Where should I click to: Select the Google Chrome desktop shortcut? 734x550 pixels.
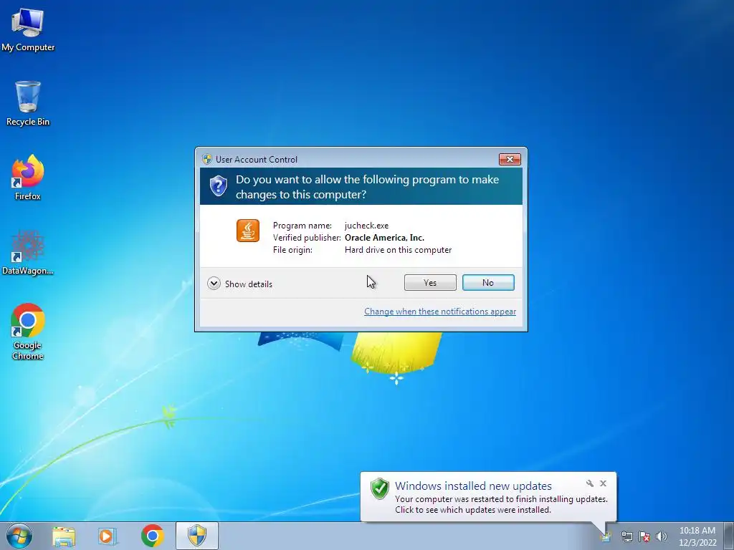click(x=28, y=332)
